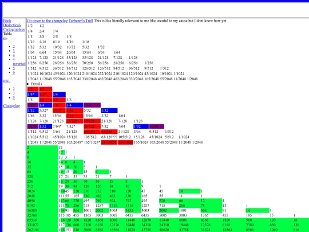
Task: Click the '165/2048*' cell
Action: click(x=75, y=142)
